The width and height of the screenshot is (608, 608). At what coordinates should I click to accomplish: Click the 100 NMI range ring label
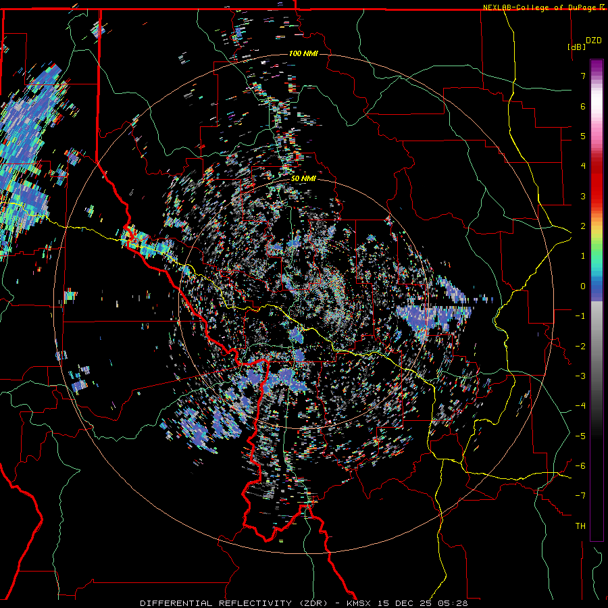point(303,53)
